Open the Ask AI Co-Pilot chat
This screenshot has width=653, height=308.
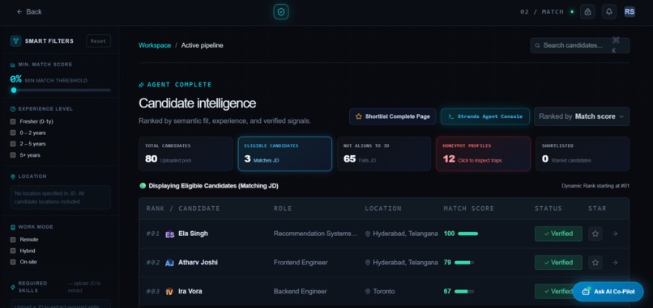pos(608,291)
